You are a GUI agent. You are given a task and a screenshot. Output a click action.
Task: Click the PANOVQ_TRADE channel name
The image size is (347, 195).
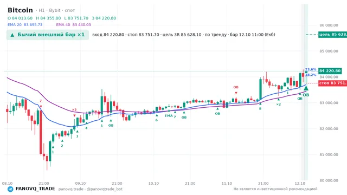pyautogui.click(x=35, y=189)
